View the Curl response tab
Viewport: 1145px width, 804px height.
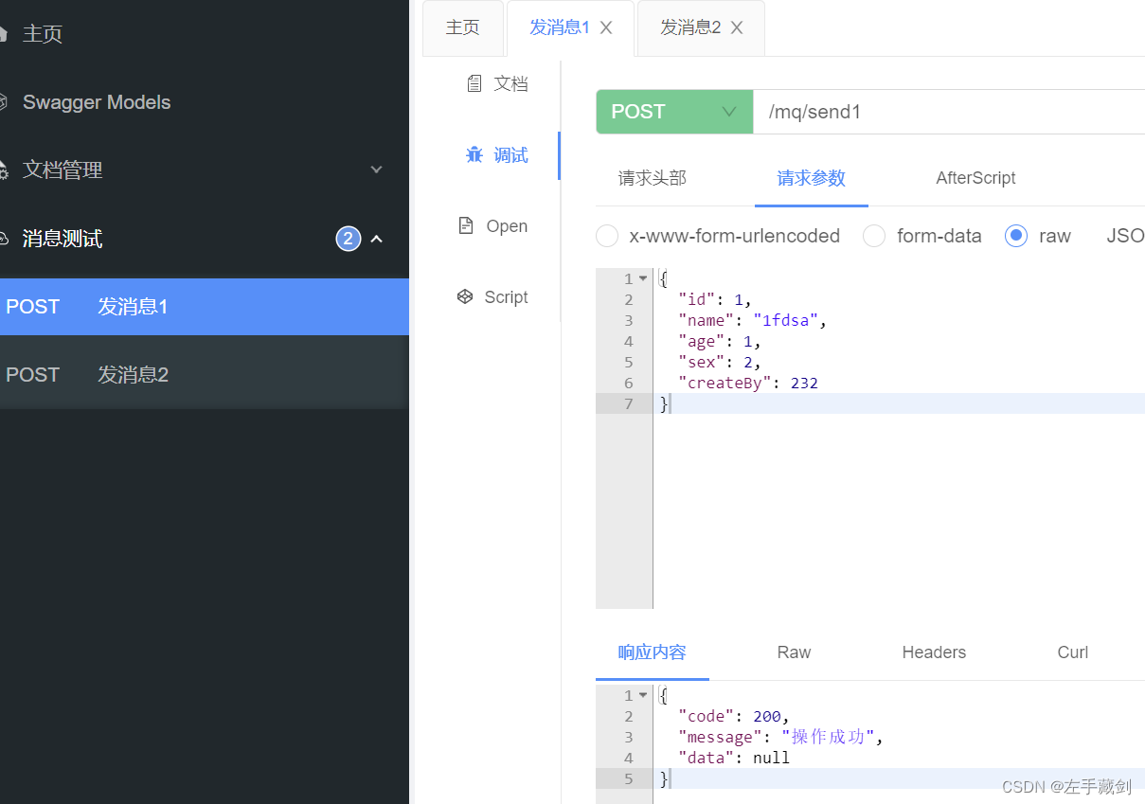click(1072, 652)
